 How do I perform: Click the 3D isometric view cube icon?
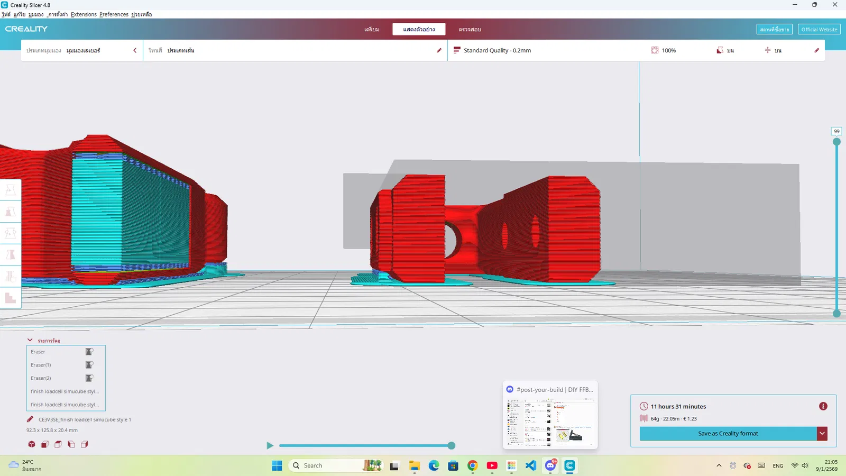pos(32,444)
